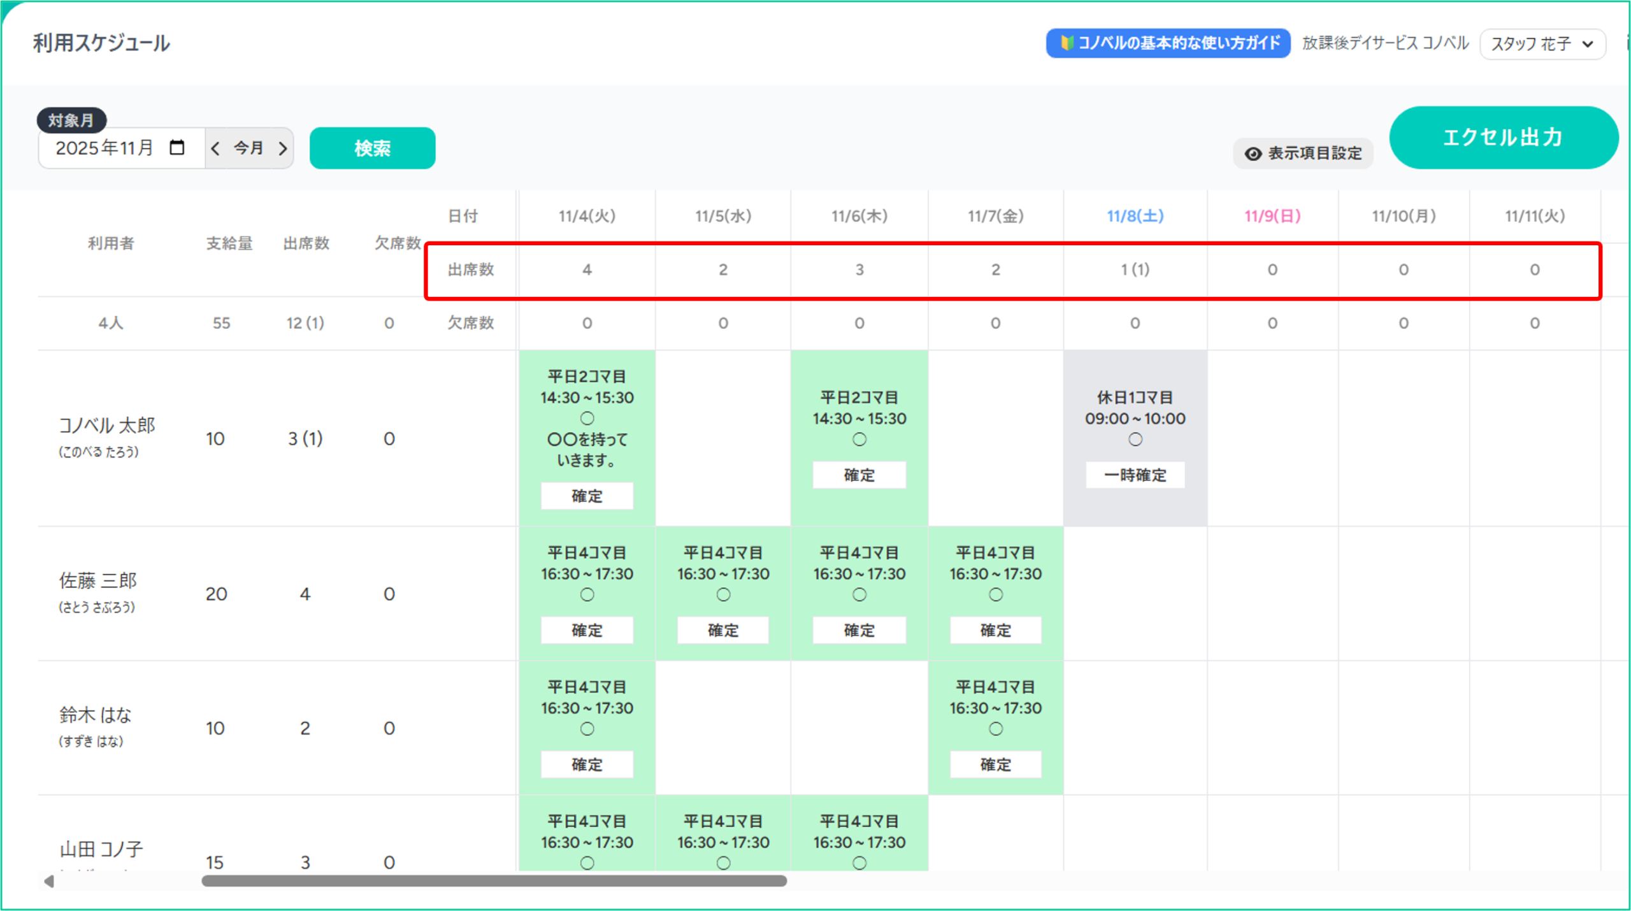Open the calendar date picker icon

pos(177,148)
